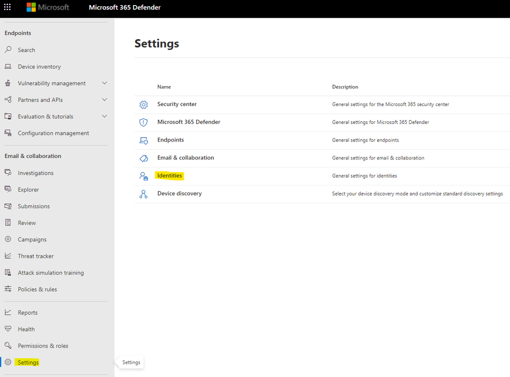Image resolution: width=510 pixels, height=377 pixels.
Task: Open the app launcher waffle icon
Action: pyautogui.click(x=8, y=7)
